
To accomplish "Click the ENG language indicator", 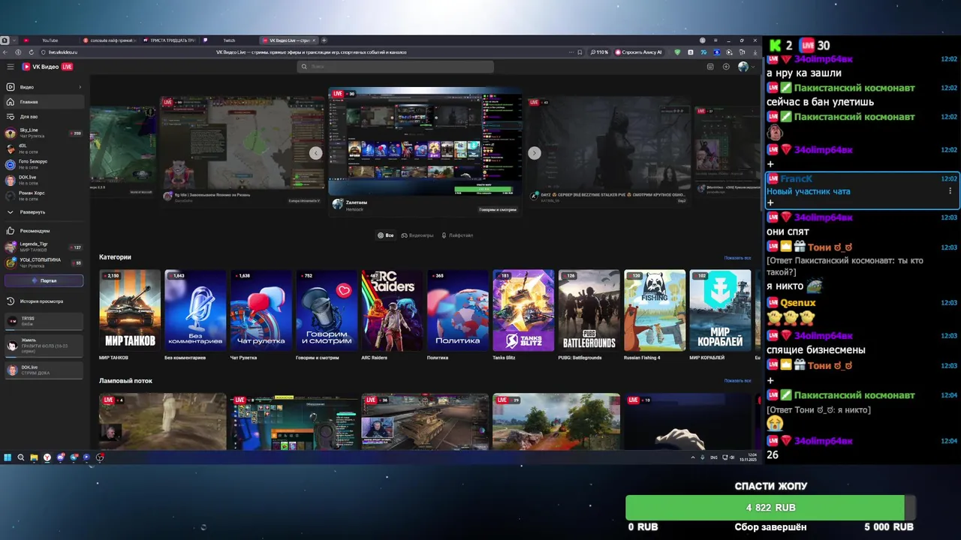I will click(x=714, y=457).
